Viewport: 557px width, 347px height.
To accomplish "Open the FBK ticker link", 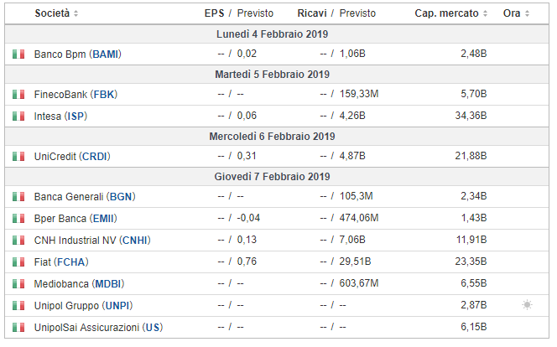I will click(x=103, y=95).
